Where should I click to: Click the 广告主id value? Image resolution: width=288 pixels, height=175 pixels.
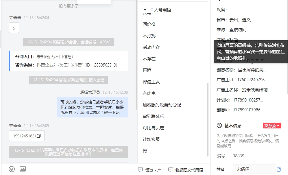tap(252, 80)
